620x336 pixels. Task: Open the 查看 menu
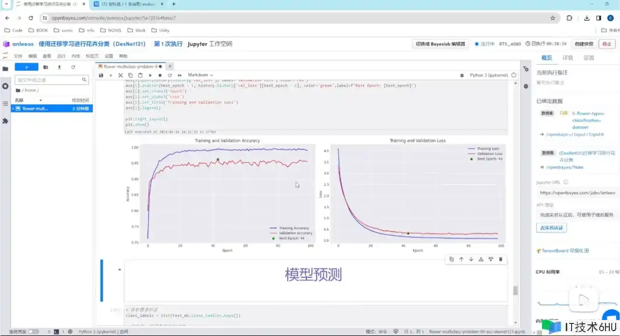pos(47,56)
